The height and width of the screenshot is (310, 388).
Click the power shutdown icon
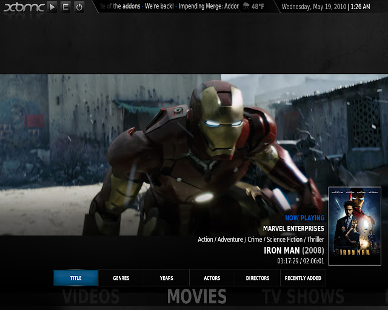(x=79, y=7)
